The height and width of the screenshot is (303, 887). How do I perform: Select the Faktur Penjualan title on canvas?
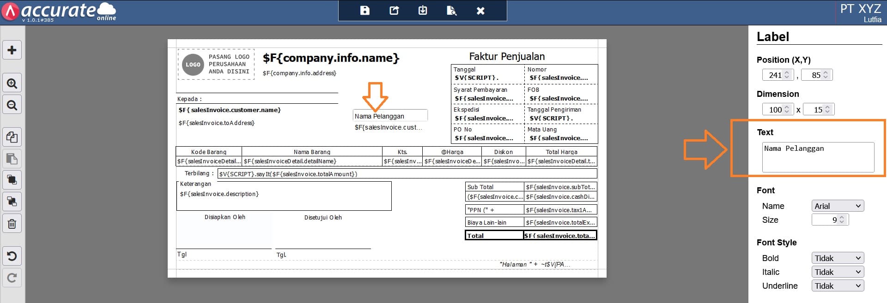[x=507, y=57]
